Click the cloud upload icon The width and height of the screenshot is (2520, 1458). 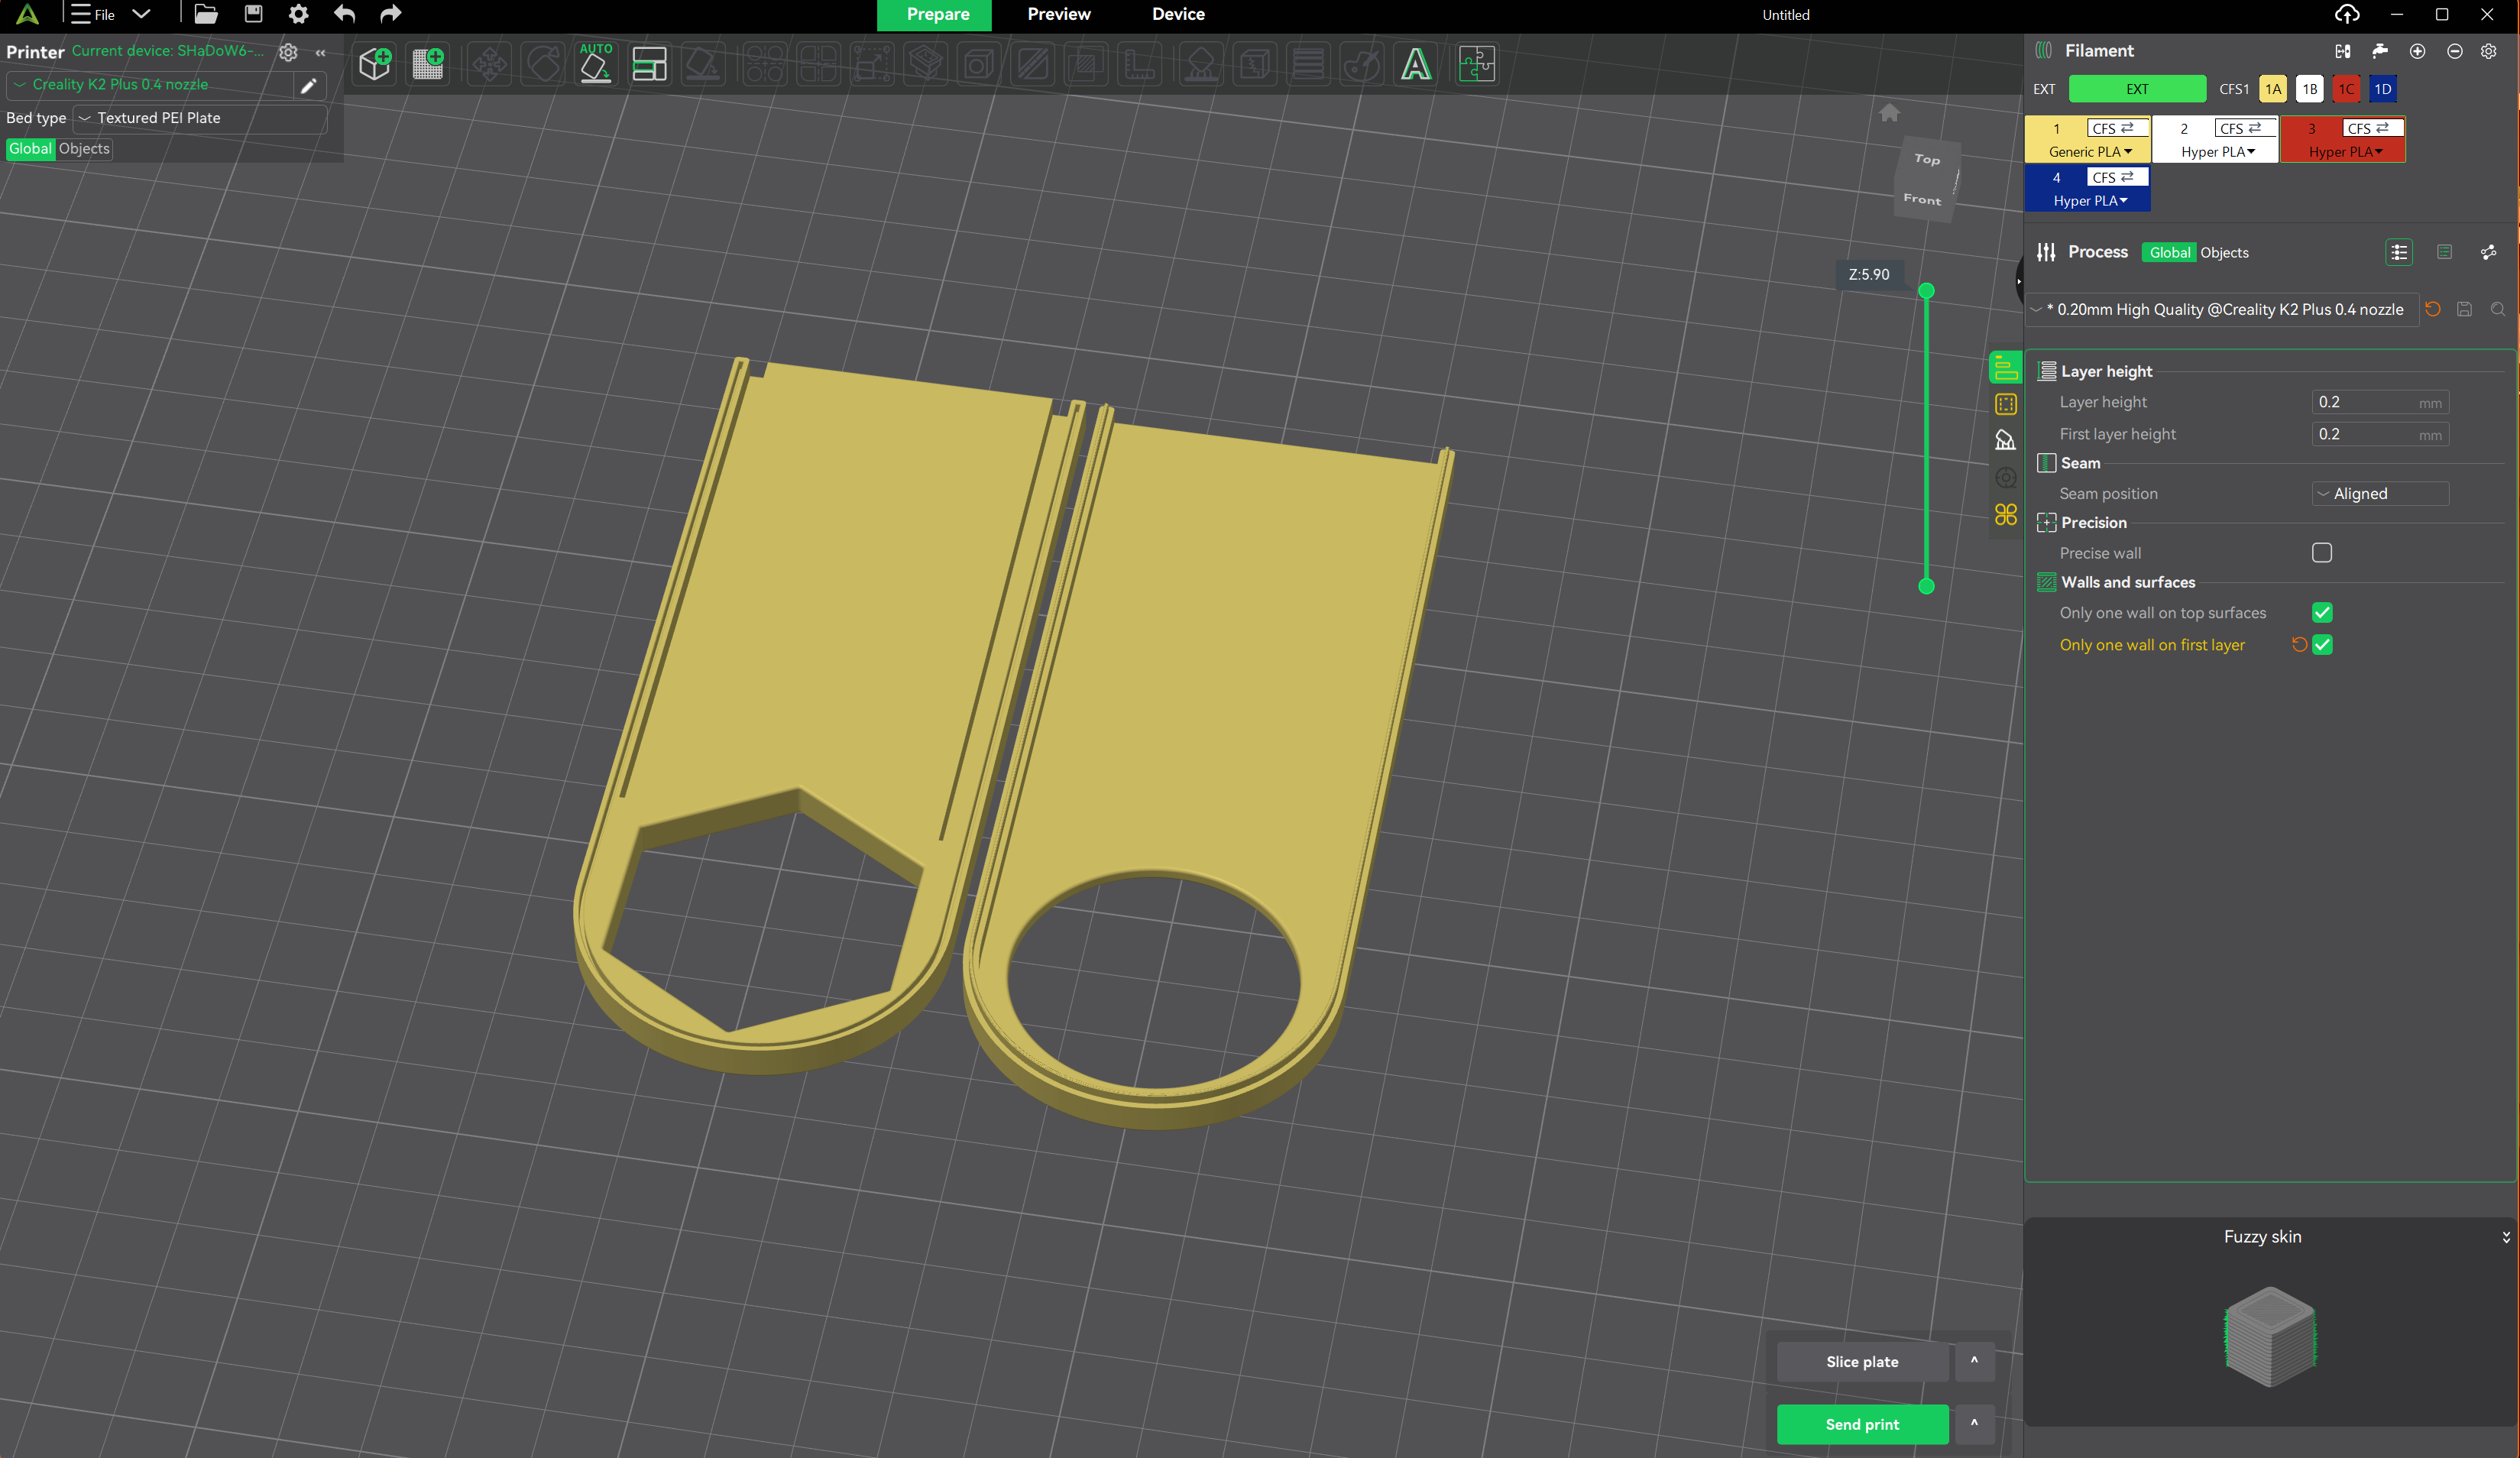pyautogui.click(x=2347, y=14)
